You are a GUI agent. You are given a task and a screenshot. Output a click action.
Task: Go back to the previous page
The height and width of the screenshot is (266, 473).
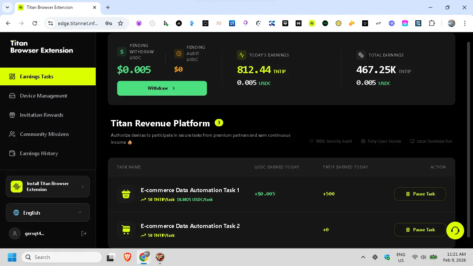point(8,23)
